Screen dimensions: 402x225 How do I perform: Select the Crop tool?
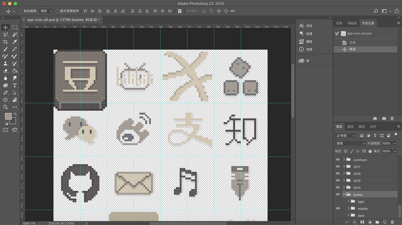coord(5,42)
